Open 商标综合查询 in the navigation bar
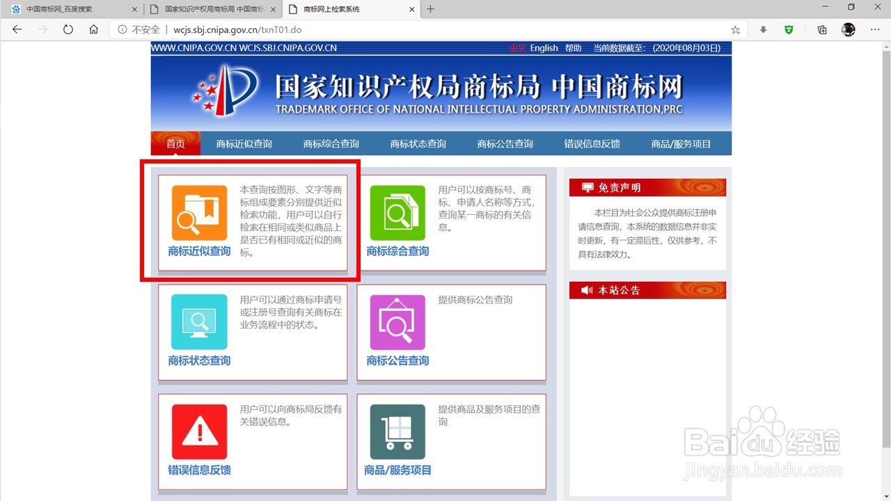The height and width of the screenshot is (501, 891). point(331,144)
